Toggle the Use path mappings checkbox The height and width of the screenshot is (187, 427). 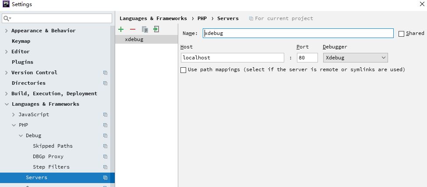click(184, 70)
